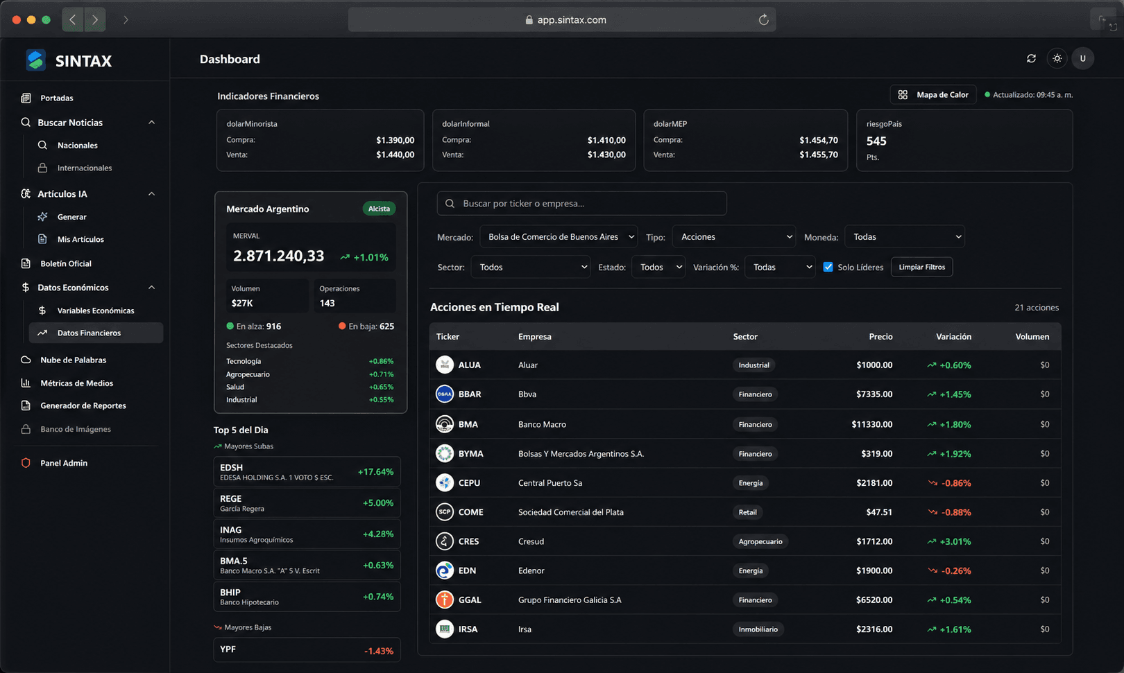Viewport: 1124px width, 673px height.
Task: Click the Datos Económicos dollar icon
Action: pyautogui.click(x=26, y=287)
